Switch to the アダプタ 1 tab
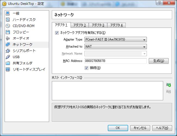Viewport: 177px width, 136px height. coord(61,25)
